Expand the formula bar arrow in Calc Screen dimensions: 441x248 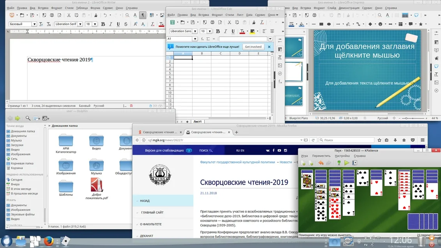270,39
